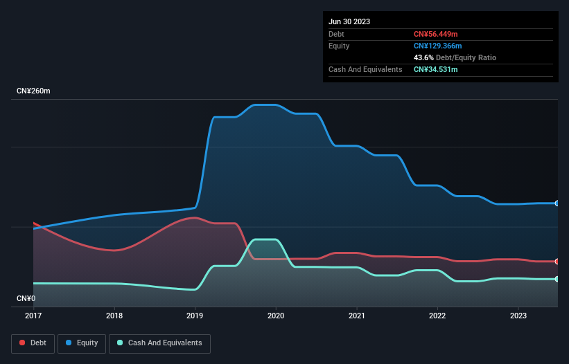Click the Equity row label in tooltip
The height and width of the screenshot is (364, 569).
(x=339, y=46)
